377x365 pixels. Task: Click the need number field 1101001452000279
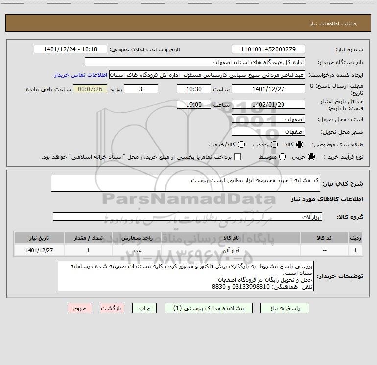pos(268,49)
